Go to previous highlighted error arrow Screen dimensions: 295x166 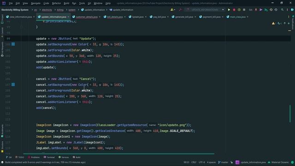285,24
